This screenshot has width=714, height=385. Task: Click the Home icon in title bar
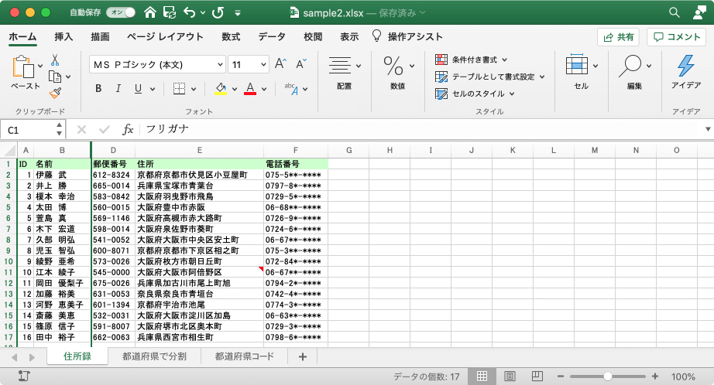[150, 12]
